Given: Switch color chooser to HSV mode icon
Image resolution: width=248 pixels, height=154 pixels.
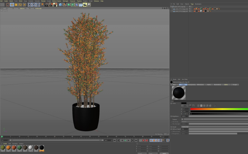Looking at the screenshot, I should 201,106.
